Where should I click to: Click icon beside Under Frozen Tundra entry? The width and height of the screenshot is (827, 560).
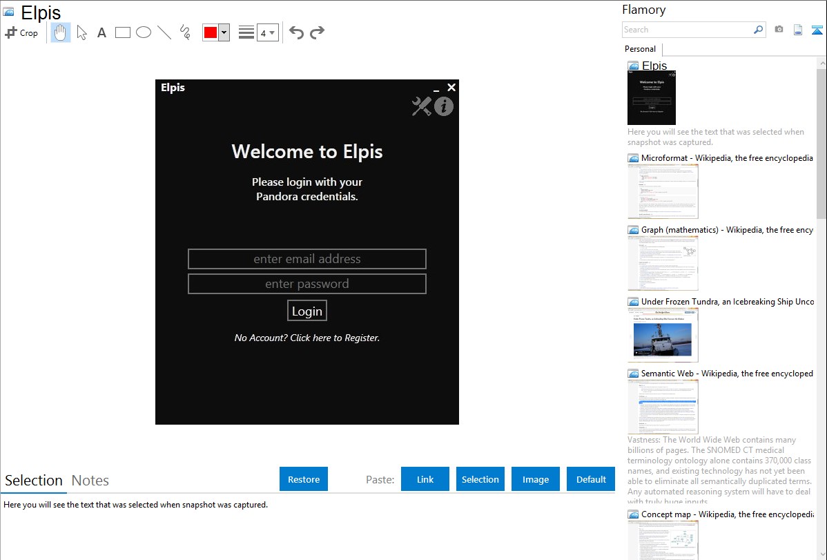633,302
